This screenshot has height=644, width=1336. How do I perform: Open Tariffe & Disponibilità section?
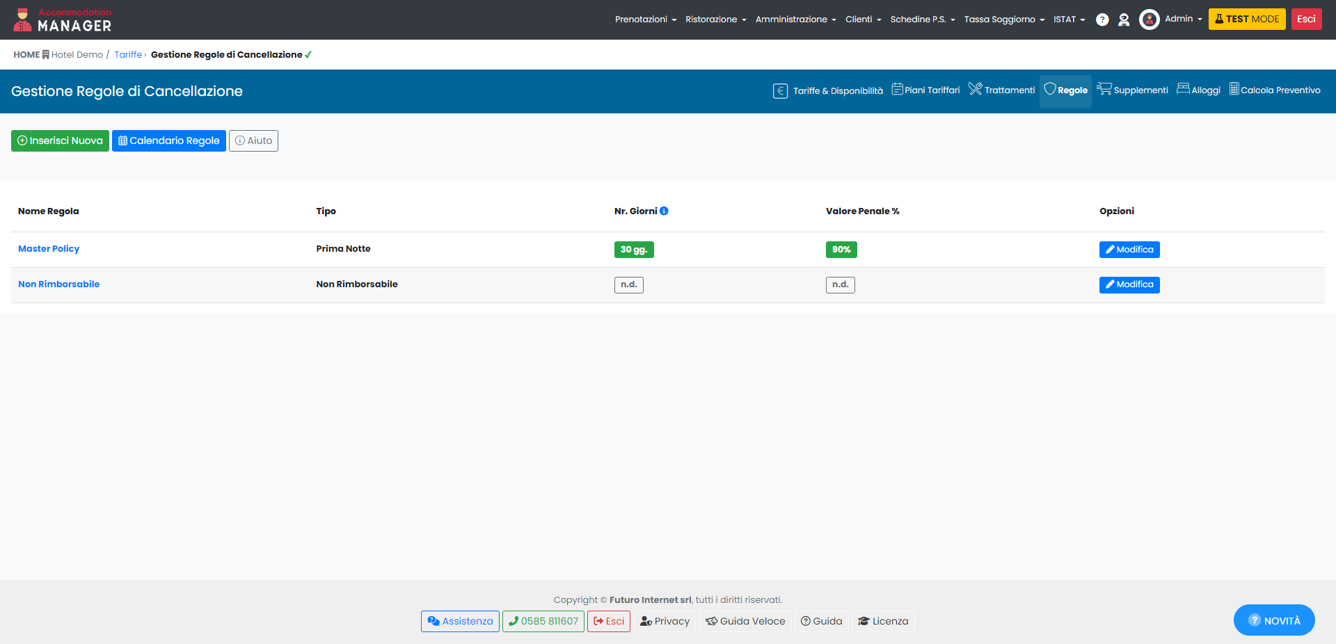pos(828,90)
